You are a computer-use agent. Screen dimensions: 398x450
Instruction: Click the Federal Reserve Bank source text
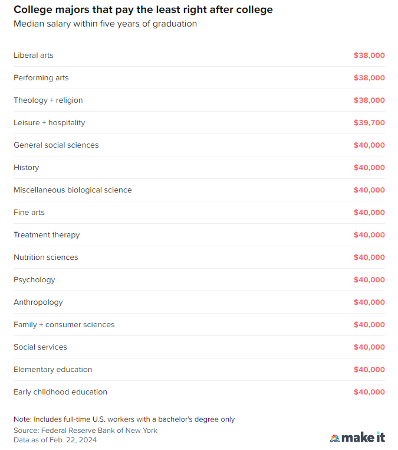(x=85, y=431)
